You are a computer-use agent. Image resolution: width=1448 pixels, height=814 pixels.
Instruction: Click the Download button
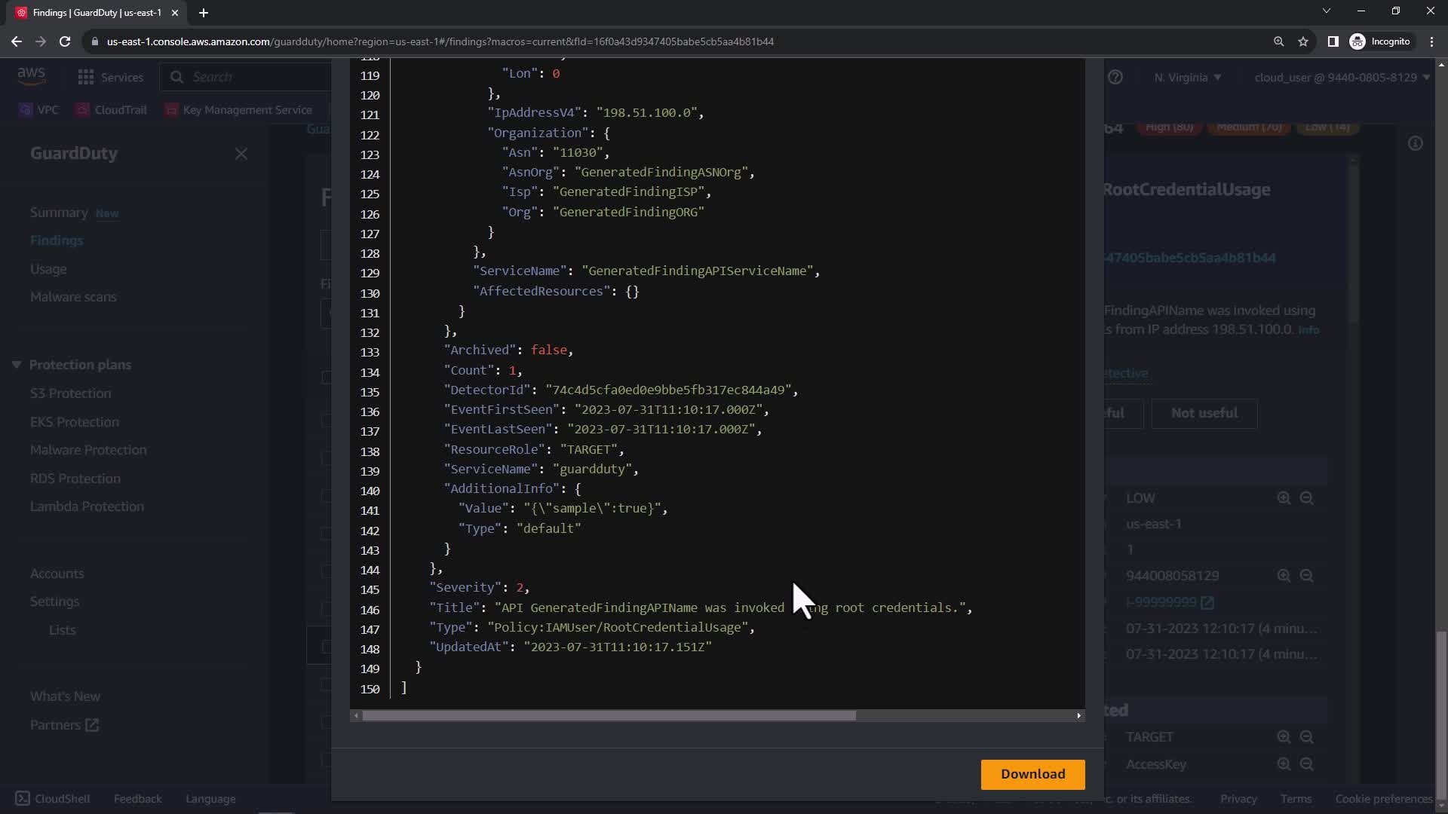pos(1032,774)
